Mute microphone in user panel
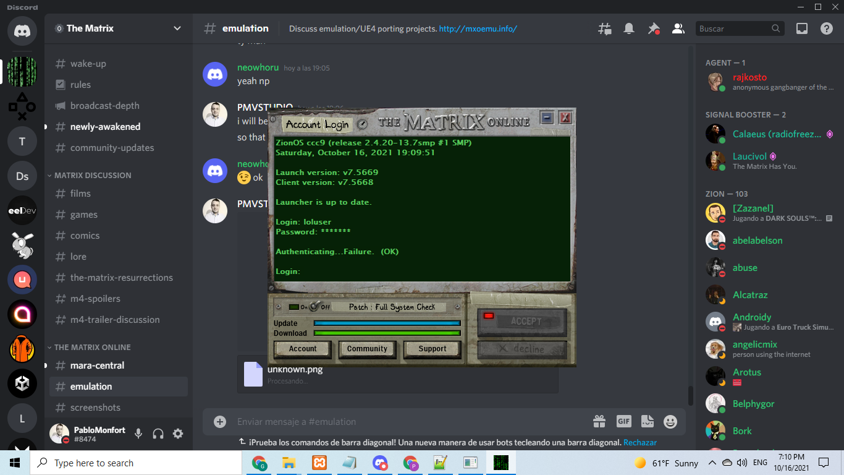 [138, 434]
